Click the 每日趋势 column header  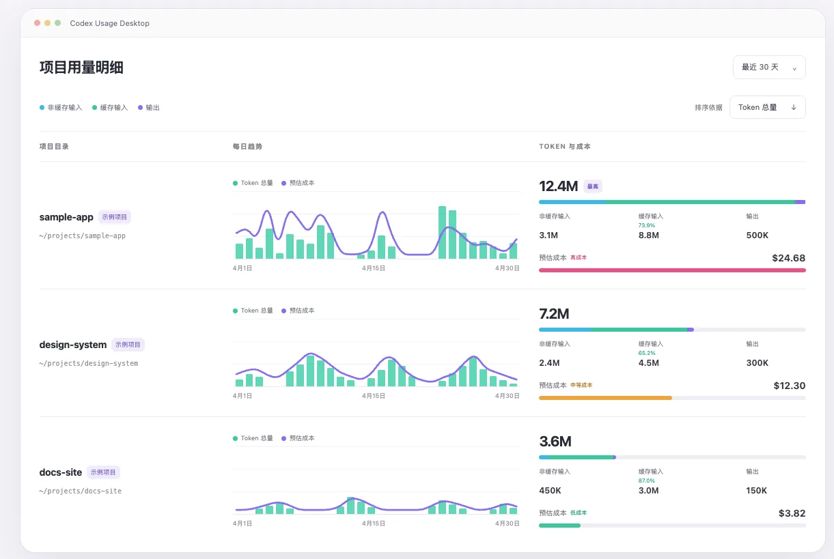pyautogui.click(x=247, y=147)
